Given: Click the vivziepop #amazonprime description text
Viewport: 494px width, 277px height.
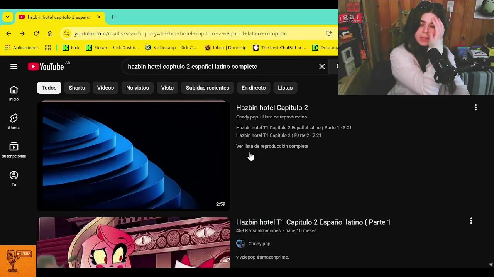Looking at the screenshot, I should coord(262,257).
